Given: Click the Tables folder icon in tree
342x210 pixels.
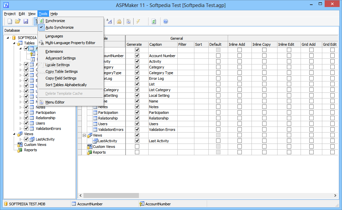Looking at the screenshot, I should pyautogui.click(x=20, y=43).
